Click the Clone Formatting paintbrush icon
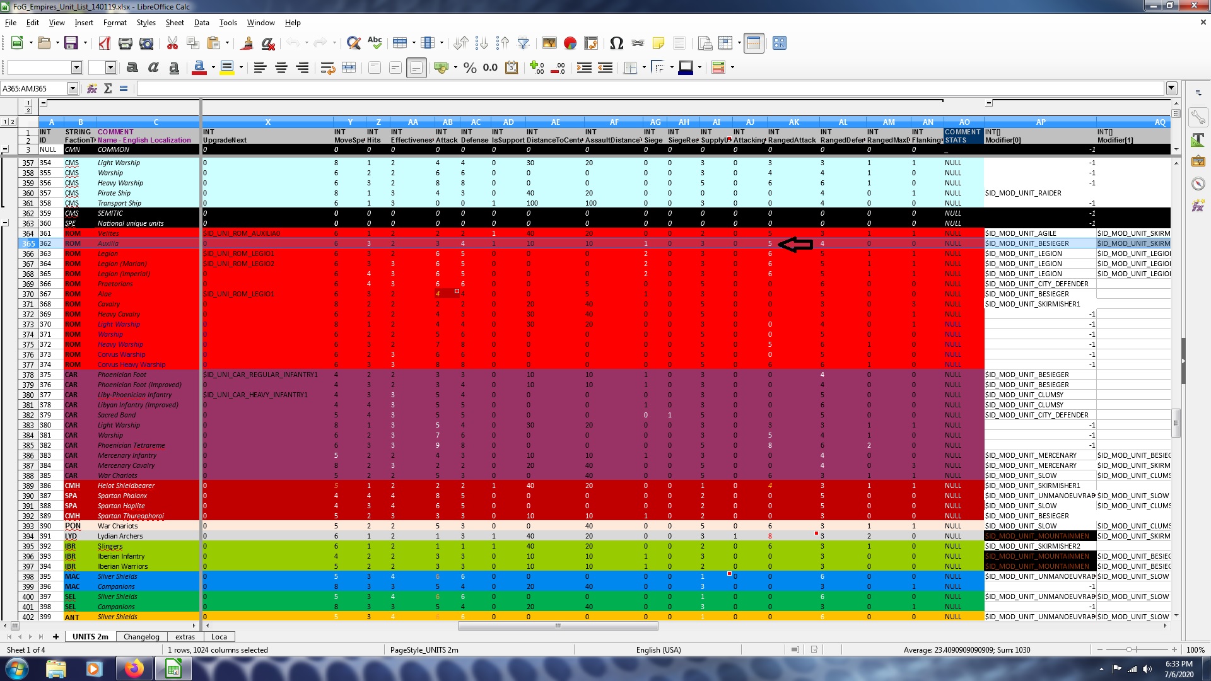This screenshot has height=681, width=1211. point(247,43)
